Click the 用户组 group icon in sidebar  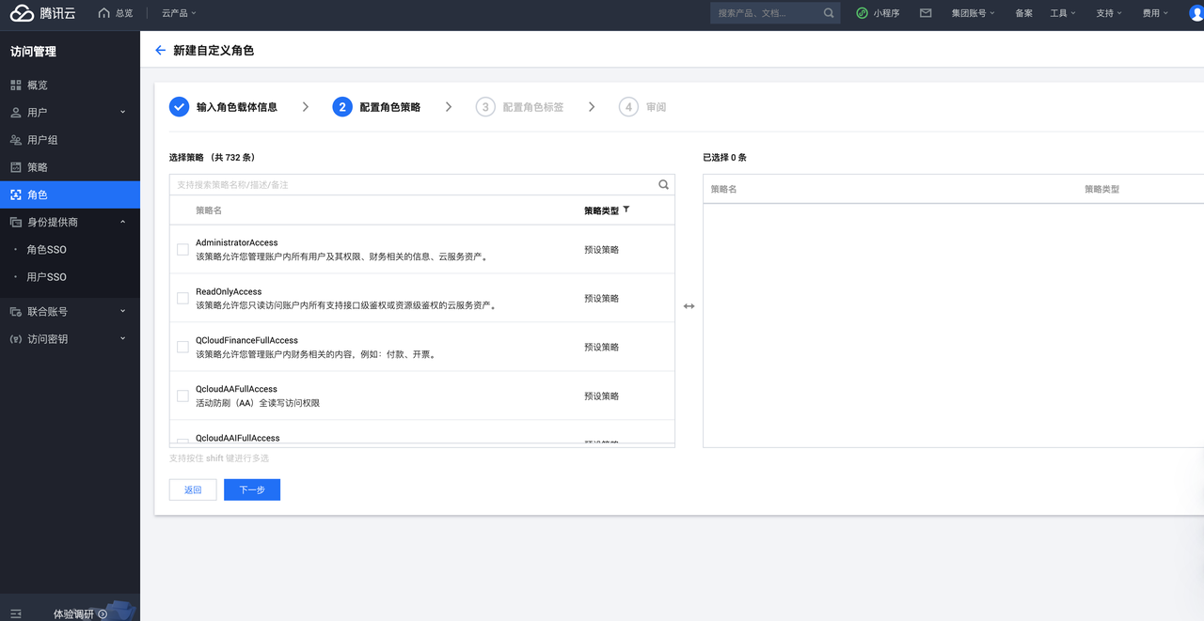point(16,140)
